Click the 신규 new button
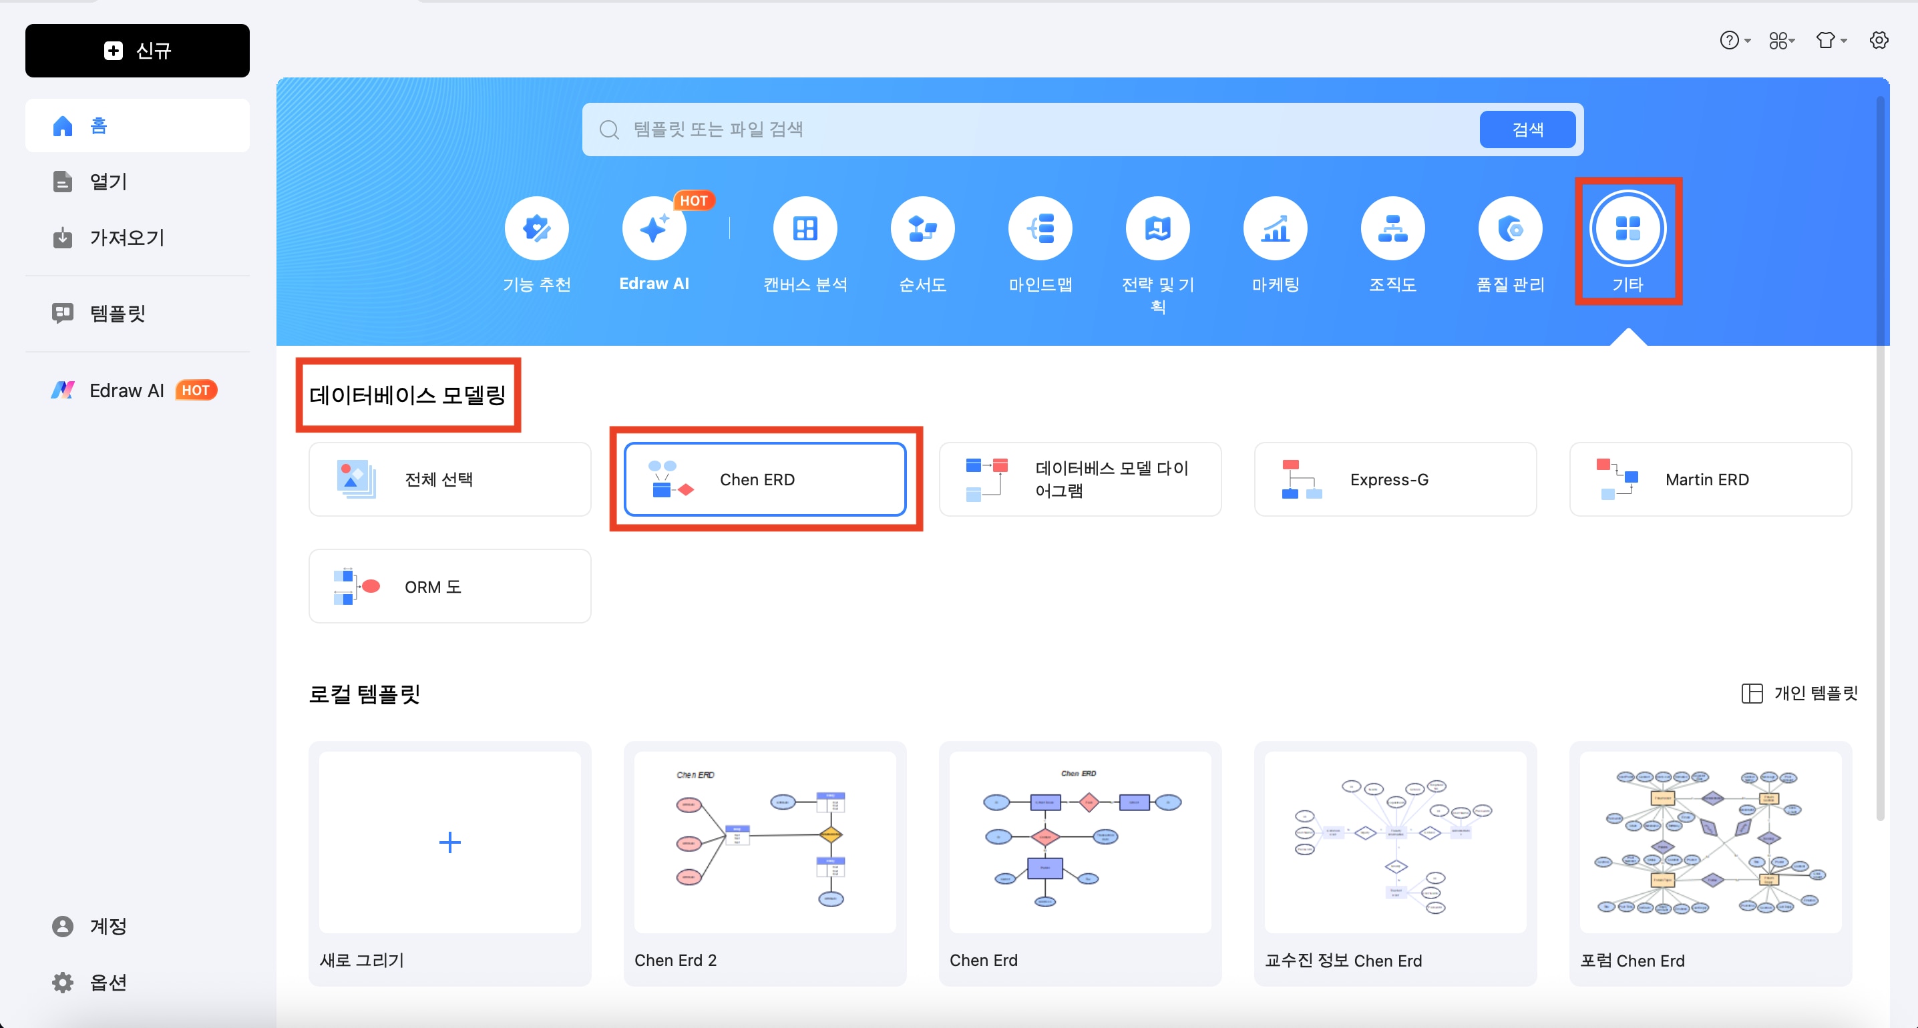 pyautogui.click(x=137, y=51)
